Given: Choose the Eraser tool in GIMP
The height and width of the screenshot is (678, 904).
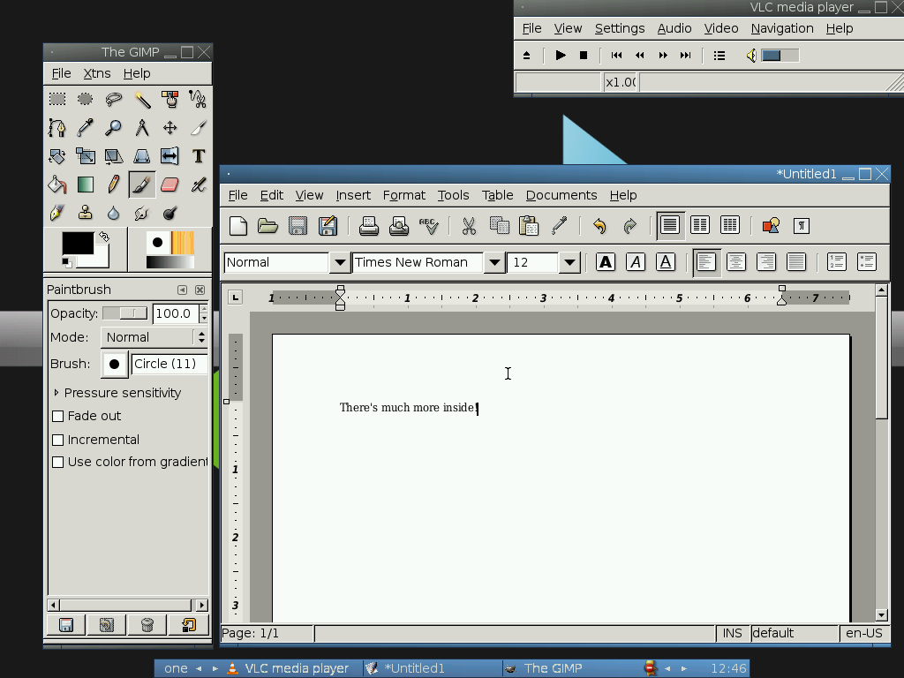Looking at the screenshot, I should pyautogui.click(x=170, y=185).
